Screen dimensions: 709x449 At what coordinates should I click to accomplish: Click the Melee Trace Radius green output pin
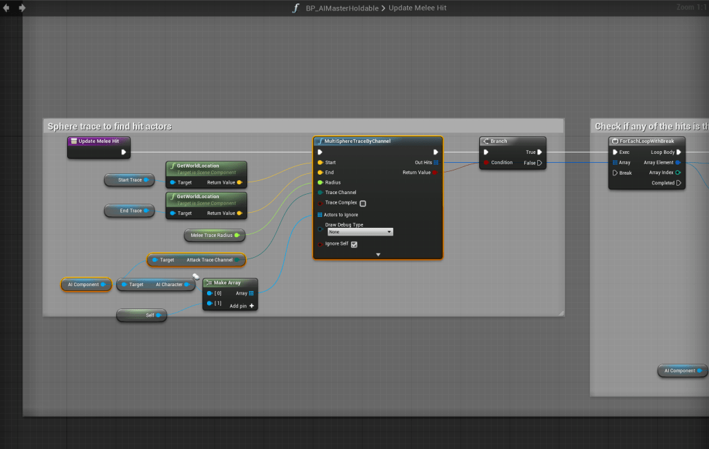click(x=237, y=236)
